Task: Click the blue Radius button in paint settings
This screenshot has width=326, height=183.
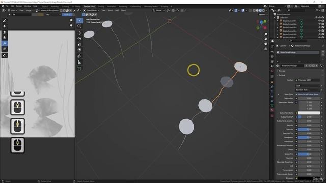Action: (x=67, y=15)
